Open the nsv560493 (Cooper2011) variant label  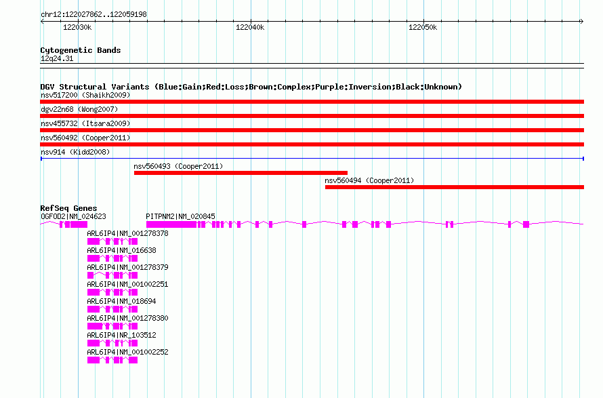pyautogui.click(x=178, y=166)
